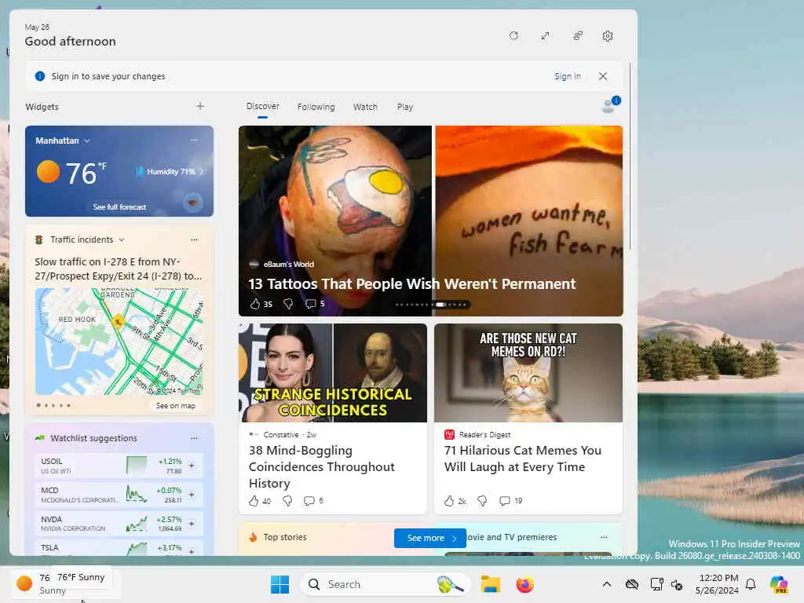The image size is (804, 603).
Task: Show hidden tray icons chevron
Action: coord(607,584)
